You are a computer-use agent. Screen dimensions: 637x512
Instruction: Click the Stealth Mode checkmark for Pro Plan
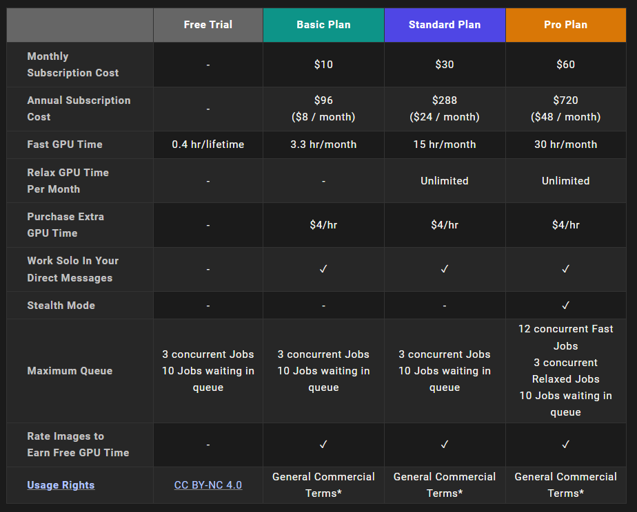(565, 305)
